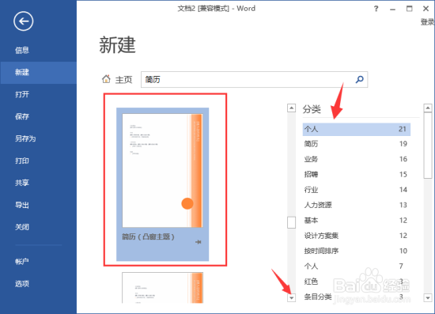Click the 简历 search input field
Viewport: 435px width, 314px height.
click(254, 80)
